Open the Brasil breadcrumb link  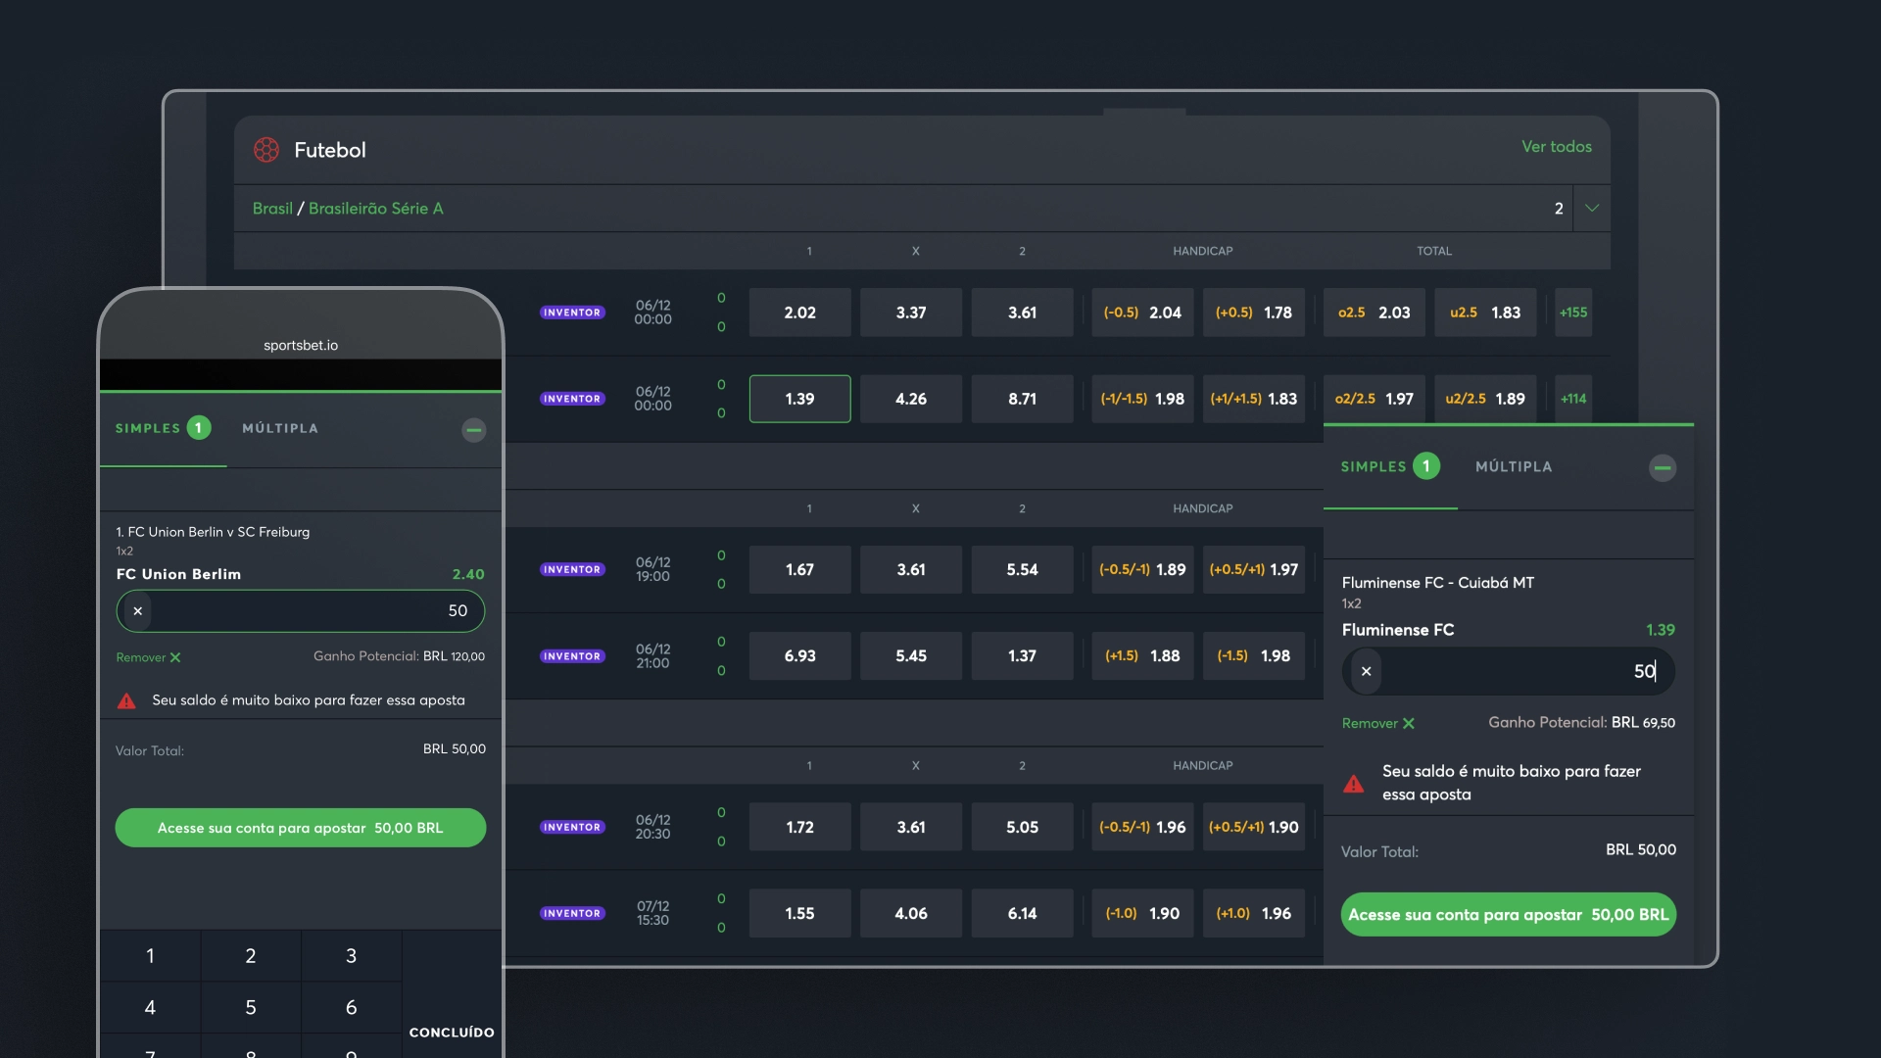272,209
